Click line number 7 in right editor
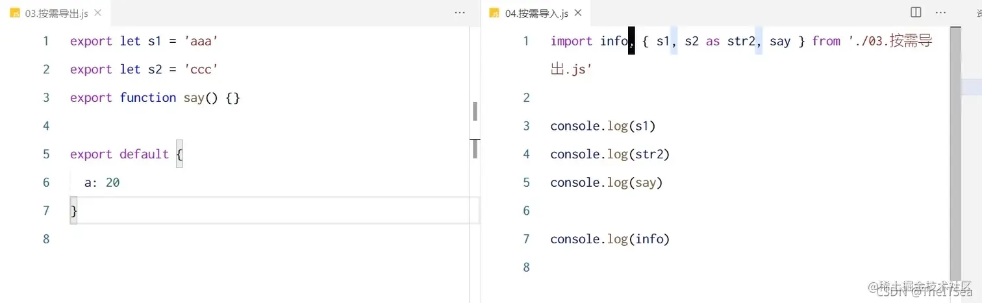The width and height of the screenshot is (982, 303). point(526,239)
